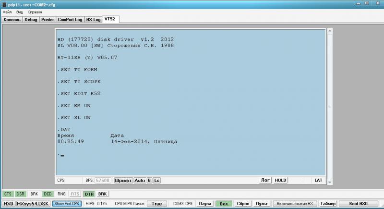The height and width of the screenshot is (209, 384).
Task: Toggle the DTR signal indicator
Action: coord(89,194)
